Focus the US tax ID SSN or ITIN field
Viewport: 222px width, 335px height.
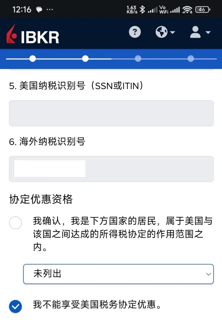pos(111,113)
